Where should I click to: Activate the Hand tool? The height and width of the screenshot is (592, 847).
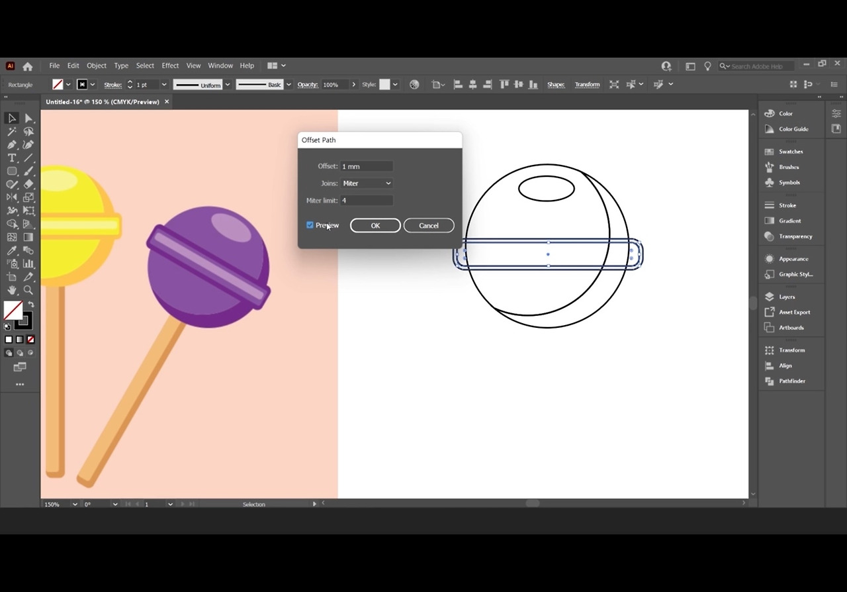pos(12,290)
